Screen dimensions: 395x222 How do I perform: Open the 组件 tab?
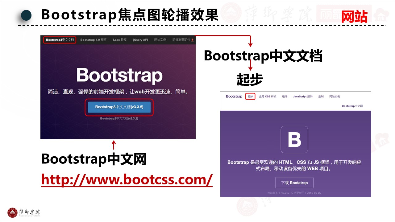(285, 97)
